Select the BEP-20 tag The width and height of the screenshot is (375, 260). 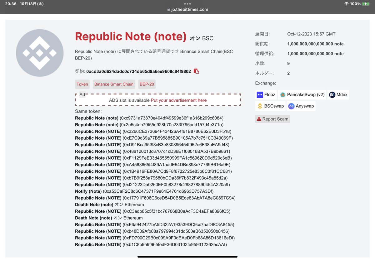147,84
